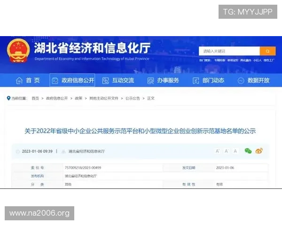Click the 分类 label cell

(x=37, y=184)
